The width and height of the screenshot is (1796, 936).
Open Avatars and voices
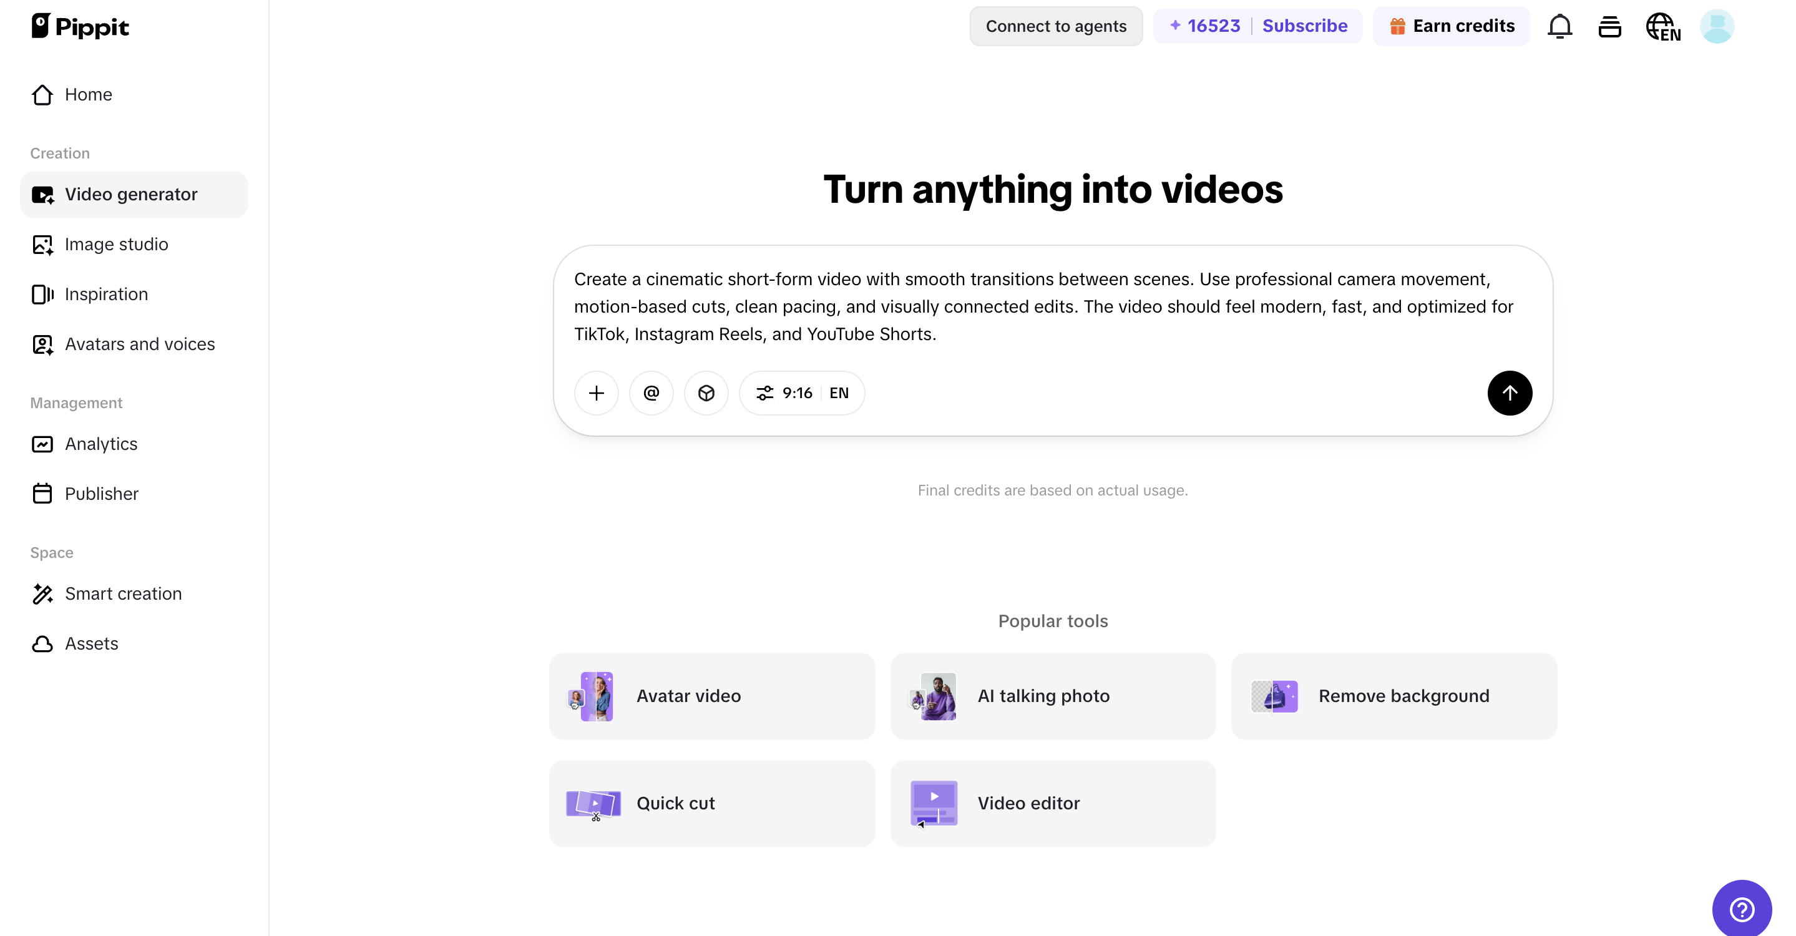(134, 344)
